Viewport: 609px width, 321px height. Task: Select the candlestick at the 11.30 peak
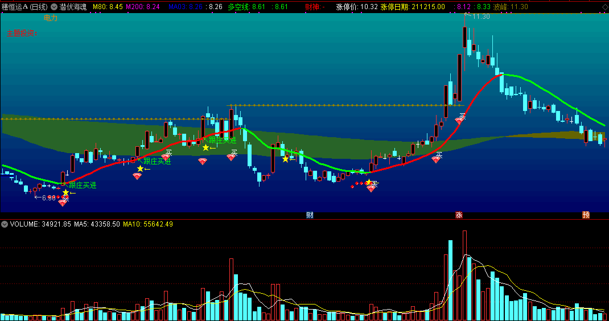point(464,38)
